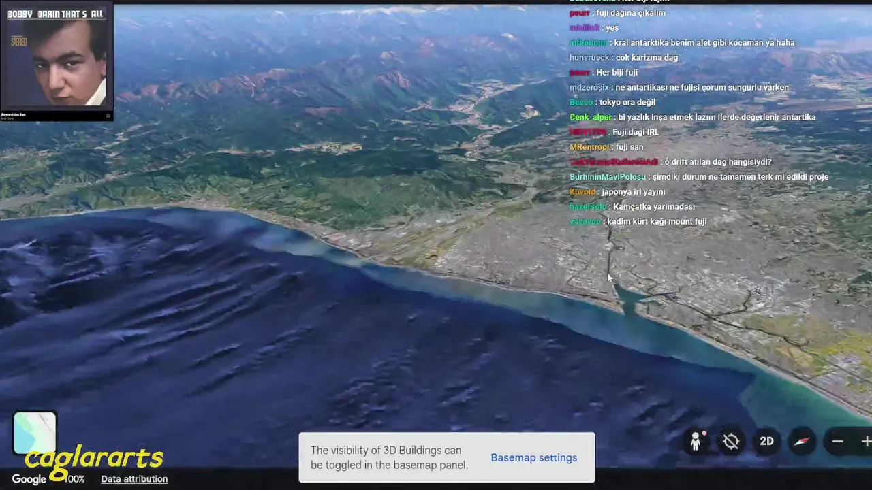Select chat line "Her biji fuji"
The width and height of the screenshot is (872, 490).
pos(617,73)
